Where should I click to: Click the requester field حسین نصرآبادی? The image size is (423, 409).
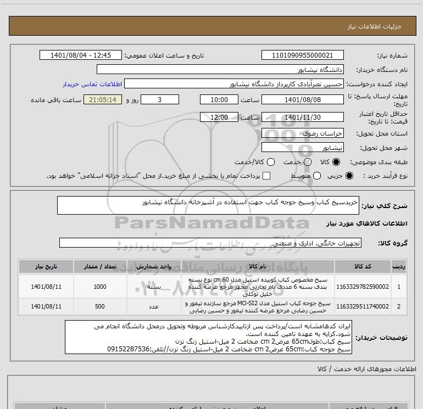234,84
